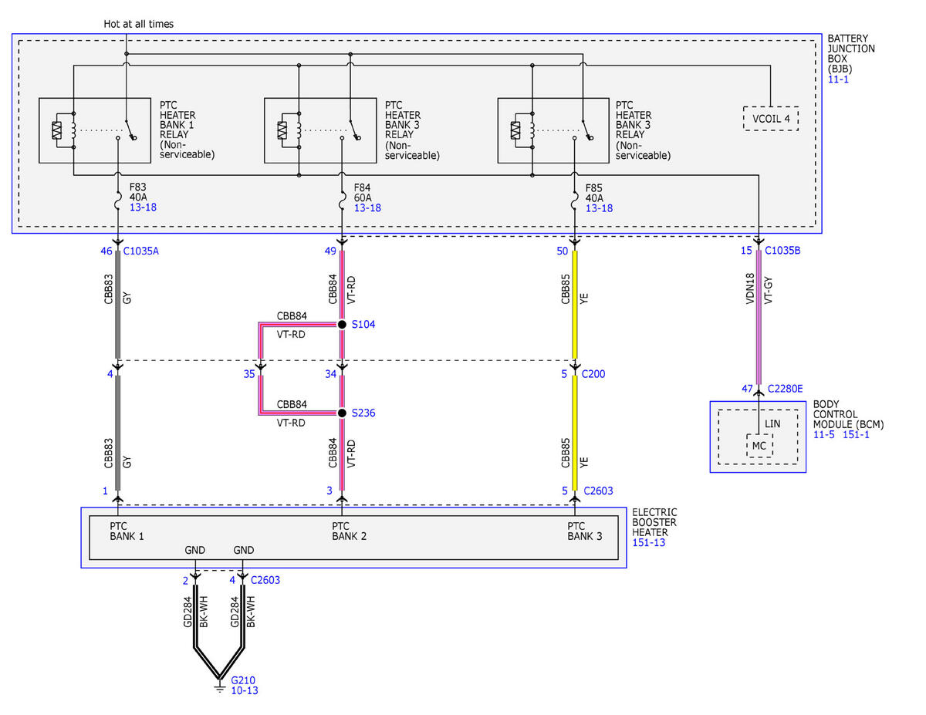Click pin 46 at connector C1035A
Screen dimensions: 926x715
pyautogui.click(x=106, y=251)
